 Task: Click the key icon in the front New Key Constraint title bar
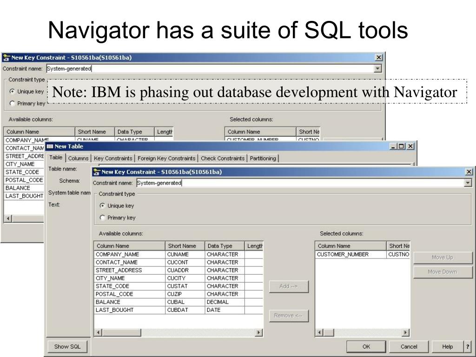[97, 172]
